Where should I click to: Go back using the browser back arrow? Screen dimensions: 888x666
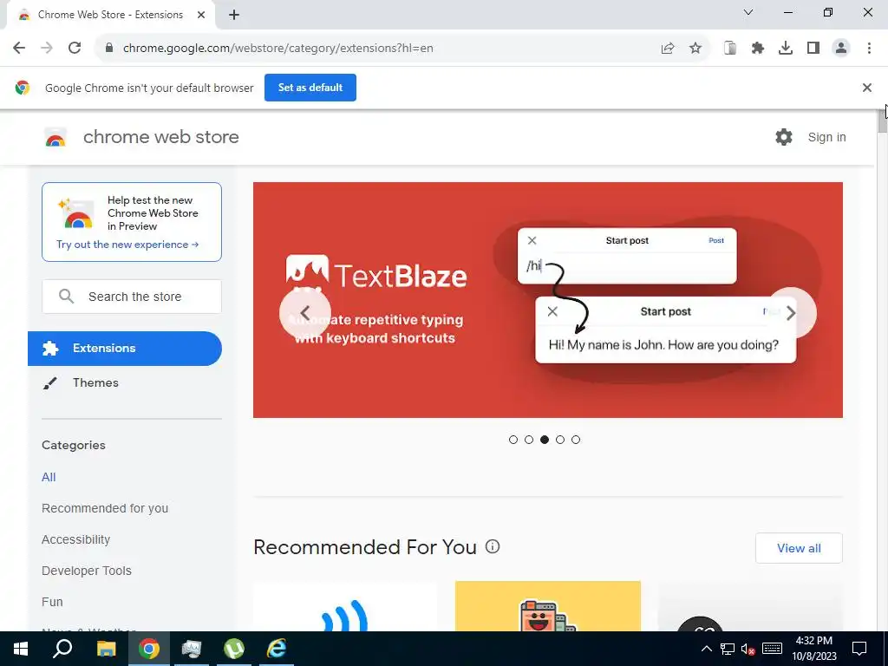tap(19, 49)
